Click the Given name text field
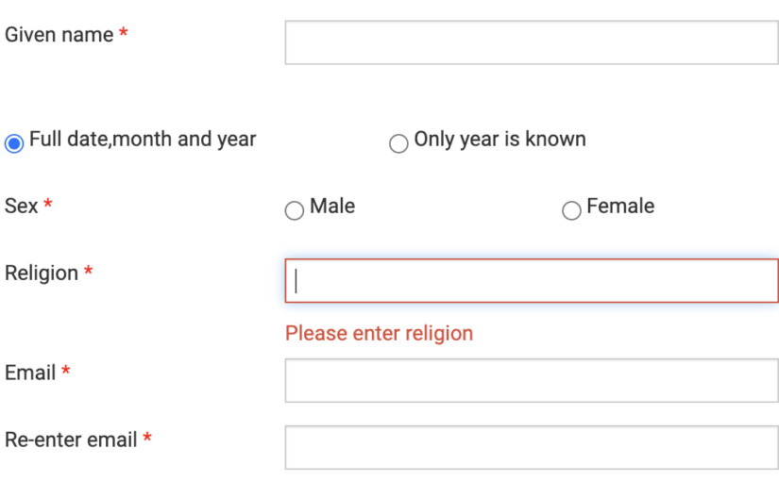Screen dimensions: 779x481 click(x=531, y=42)
